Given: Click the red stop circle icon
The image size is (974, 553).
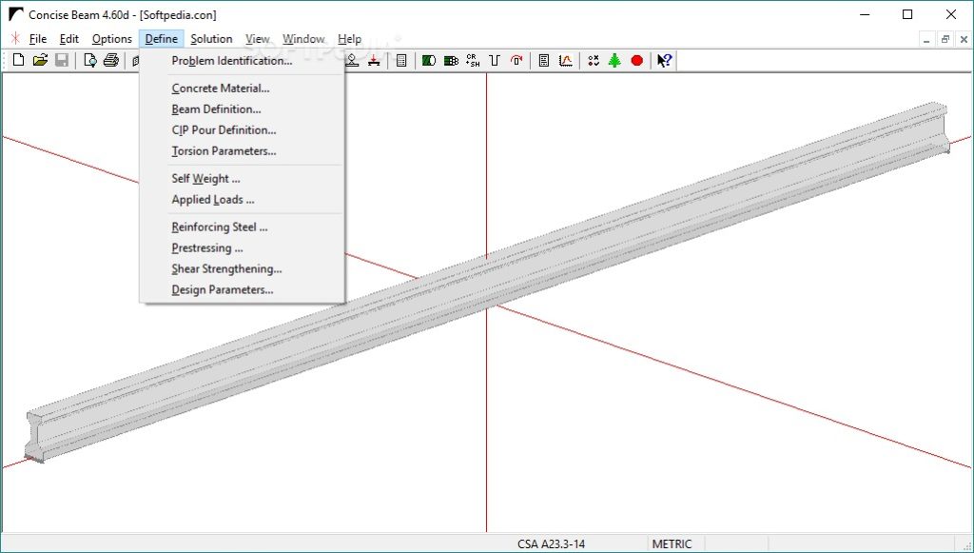Looking at the screenshot, I should pyautogui.click(x=636, y=61).
